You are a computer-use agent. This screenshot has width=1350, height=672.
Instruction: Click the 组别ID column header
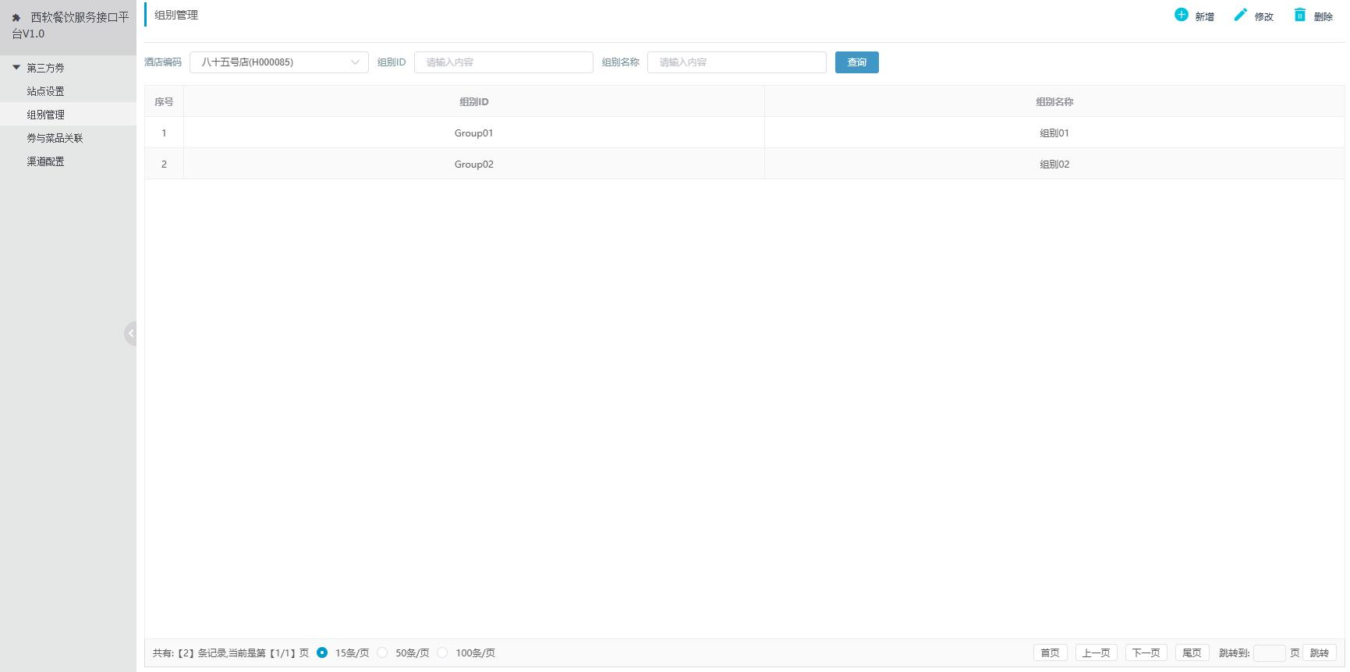pos(473,101)
